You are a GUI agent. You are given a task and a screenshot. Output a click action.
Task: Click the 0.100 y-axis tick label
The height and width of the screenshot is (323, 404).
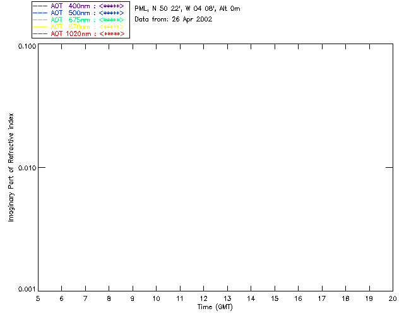click(x=27, y=46)
